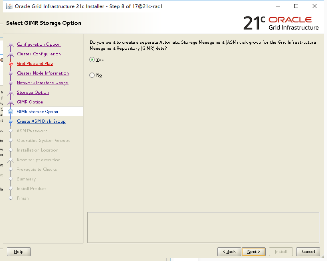The height and width of the screenshot is (261, 327).
Task: Click the red error icon beside Grid Plug and Play
Action: click(11, 64)
